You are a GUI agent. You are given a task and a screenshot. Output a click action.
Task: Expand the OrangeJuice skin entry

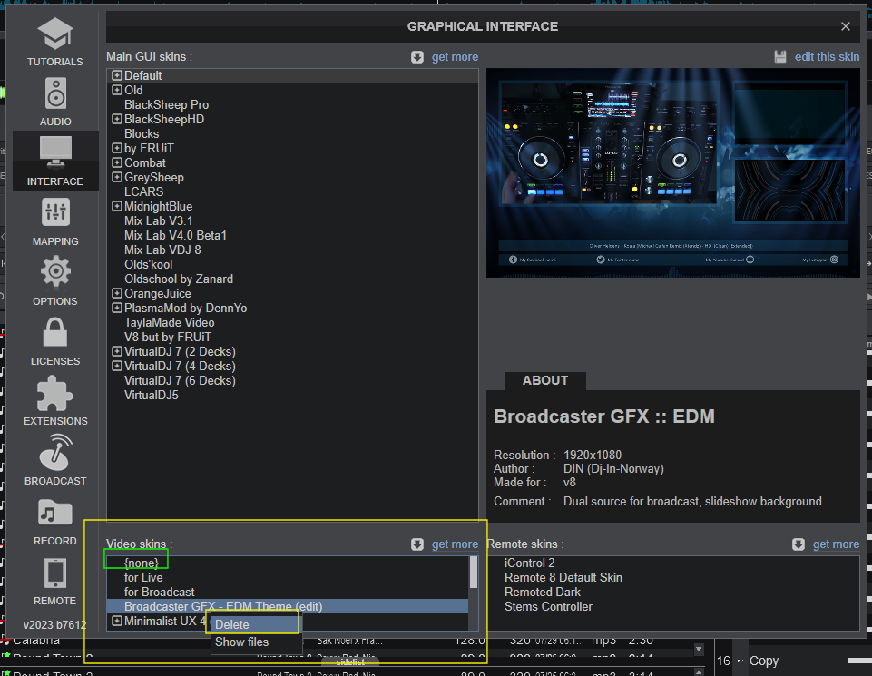[117, 293]
